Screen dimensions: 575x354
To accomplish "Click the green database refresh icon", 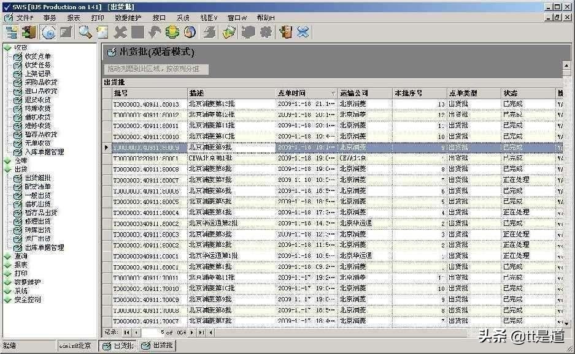I will (172, 32).
